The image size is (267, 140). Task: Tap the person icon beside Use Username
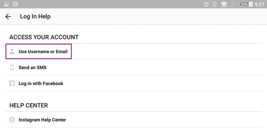point(12,51)
